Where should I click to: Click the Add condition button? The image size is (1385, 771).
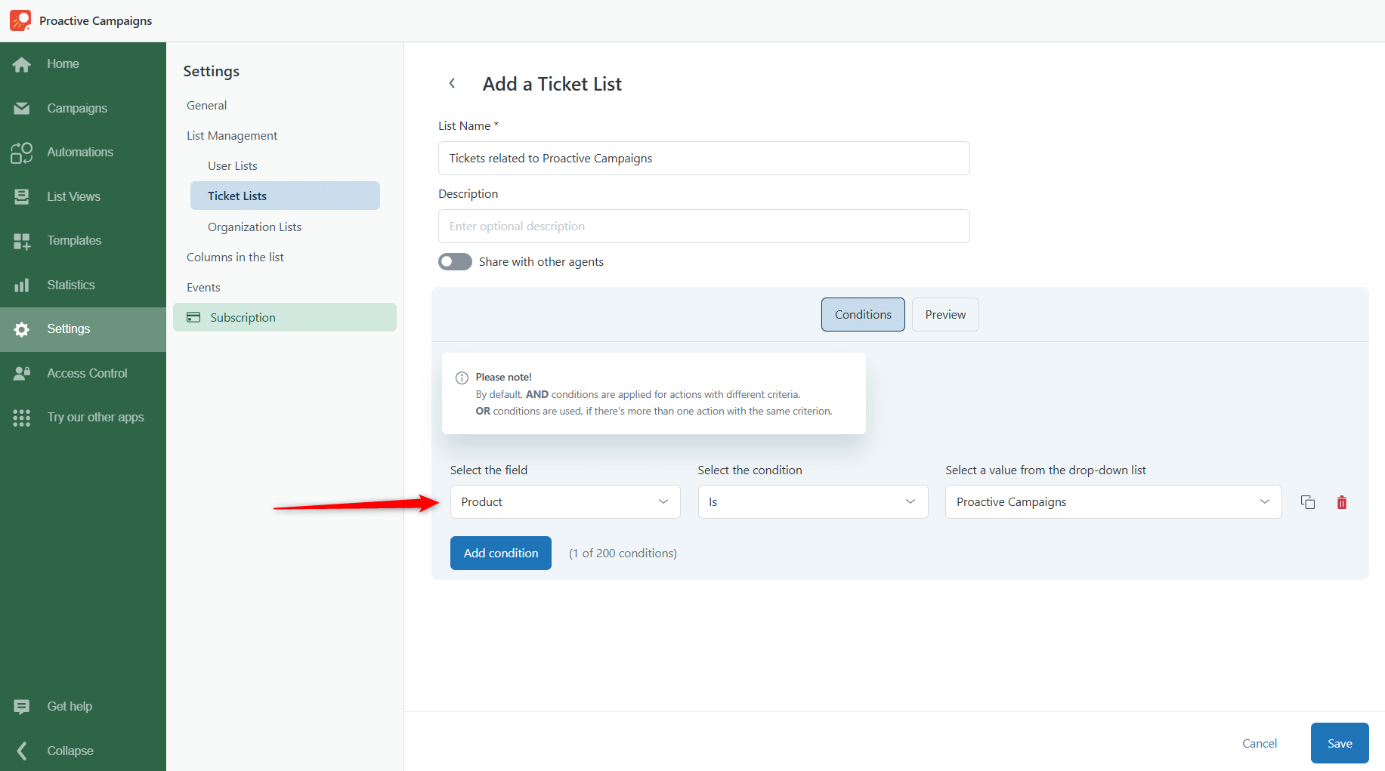[501, 554]
